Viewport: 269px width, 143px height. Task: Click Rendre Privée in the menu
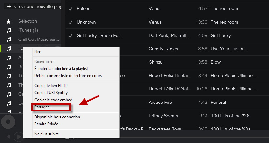point(46,124)
